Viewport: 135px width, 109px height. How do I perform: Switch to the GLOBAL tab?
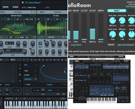point(16,5)
